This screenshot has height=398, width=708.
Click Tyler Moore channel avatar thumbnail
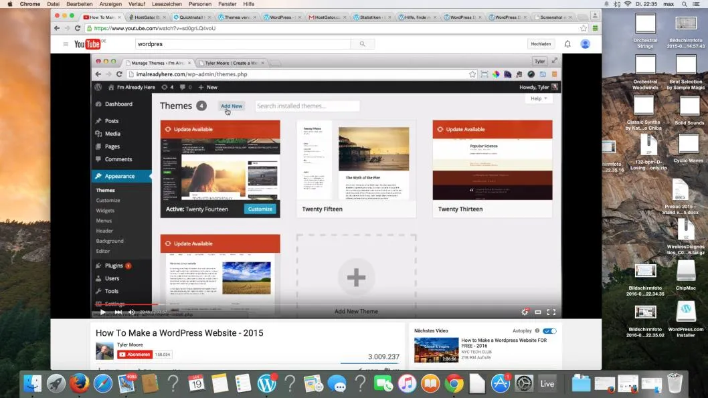104,351
